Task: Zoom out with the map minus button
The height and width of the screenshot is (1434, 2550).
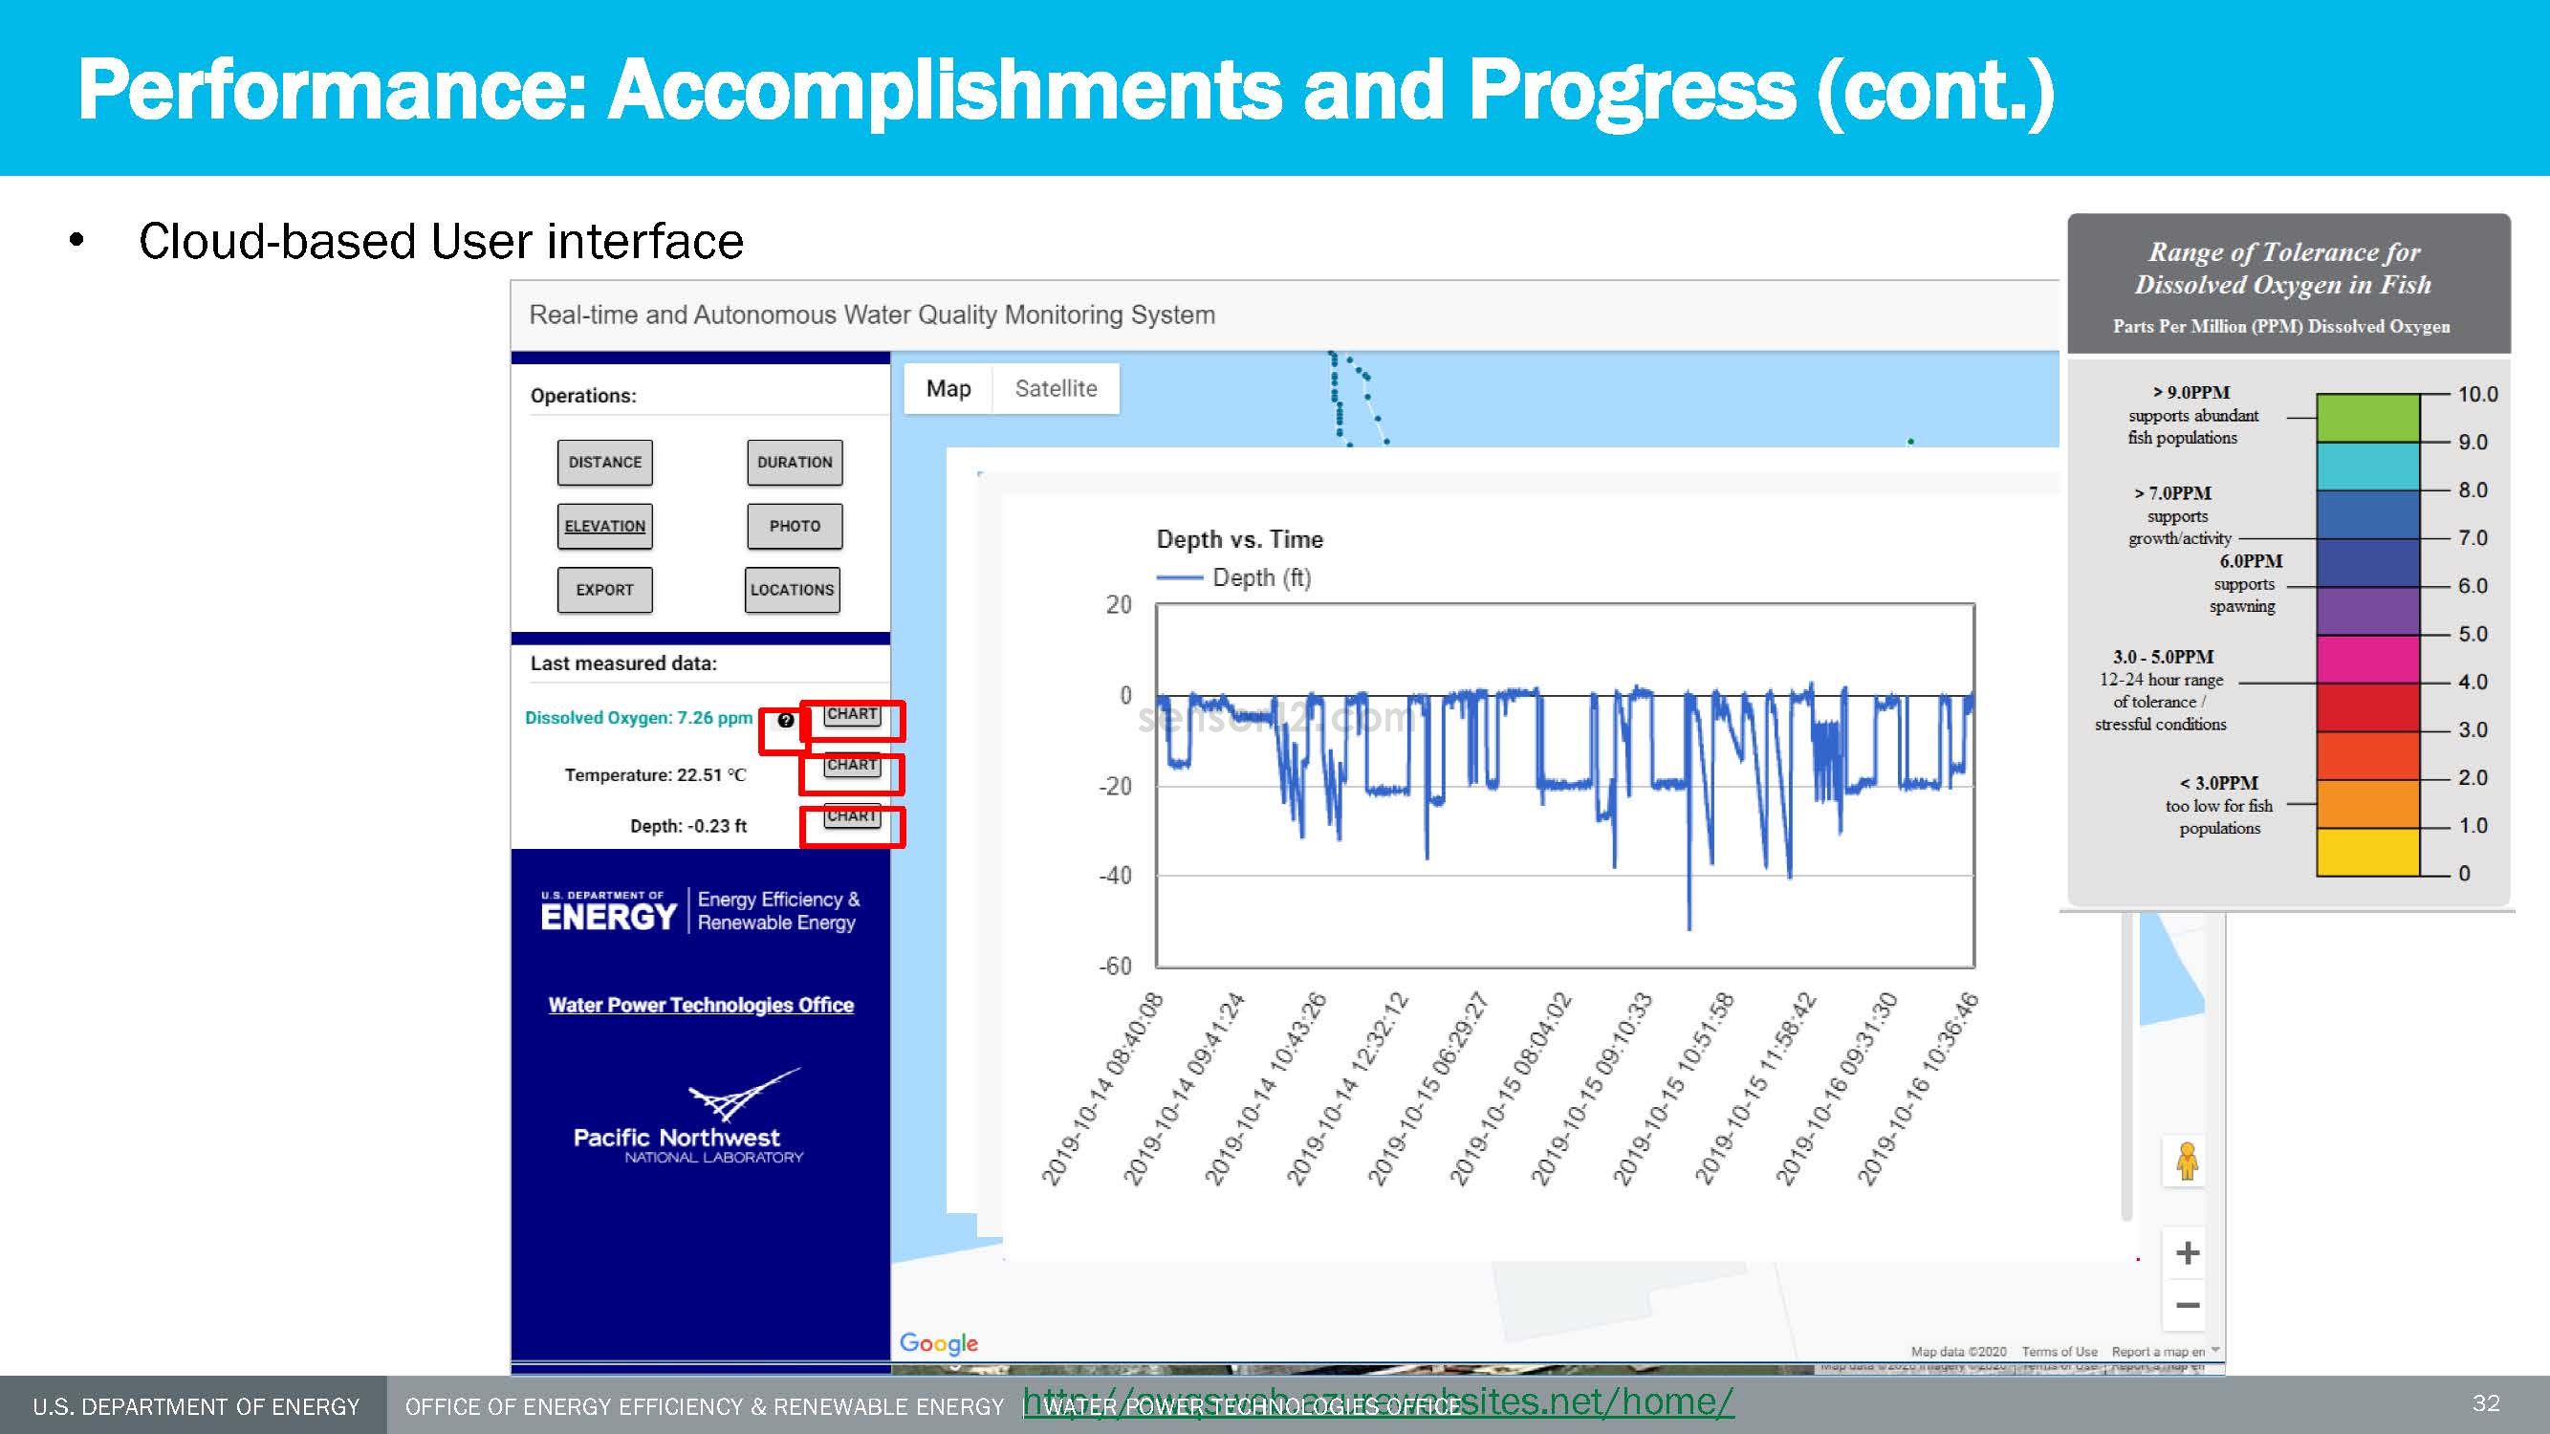Action: pyautogui.click(x=2187, y=1305)
